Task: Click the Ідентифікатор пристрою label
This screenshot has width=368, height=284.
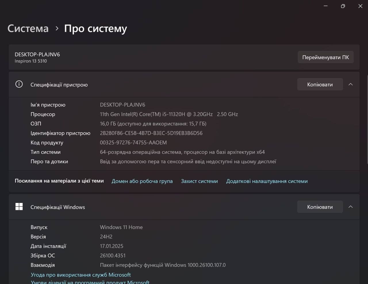Action: (x=60, y=133)
